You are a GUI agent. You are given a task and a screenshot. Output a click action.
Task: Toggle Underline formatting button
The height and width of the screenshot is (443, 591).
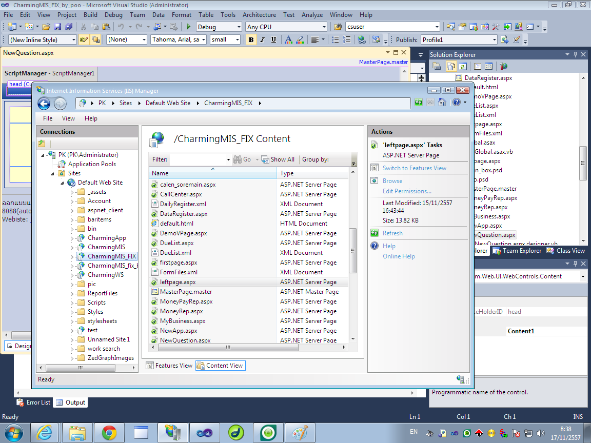tap(273, 39)
